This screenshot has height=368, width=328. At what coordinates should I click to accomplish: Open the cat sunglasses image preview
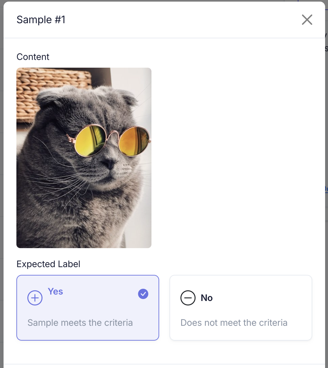pos(84,158)
